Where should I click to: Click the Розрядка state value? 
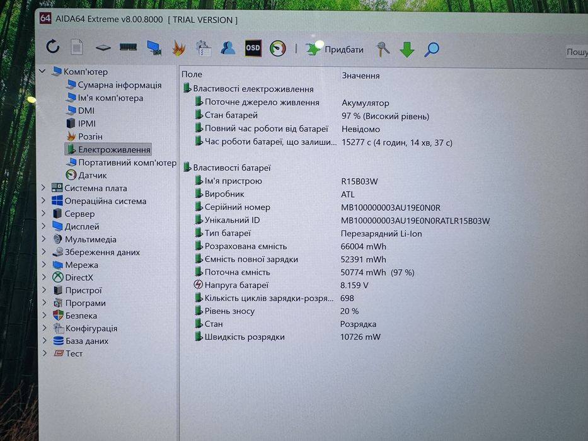(358, 324)
